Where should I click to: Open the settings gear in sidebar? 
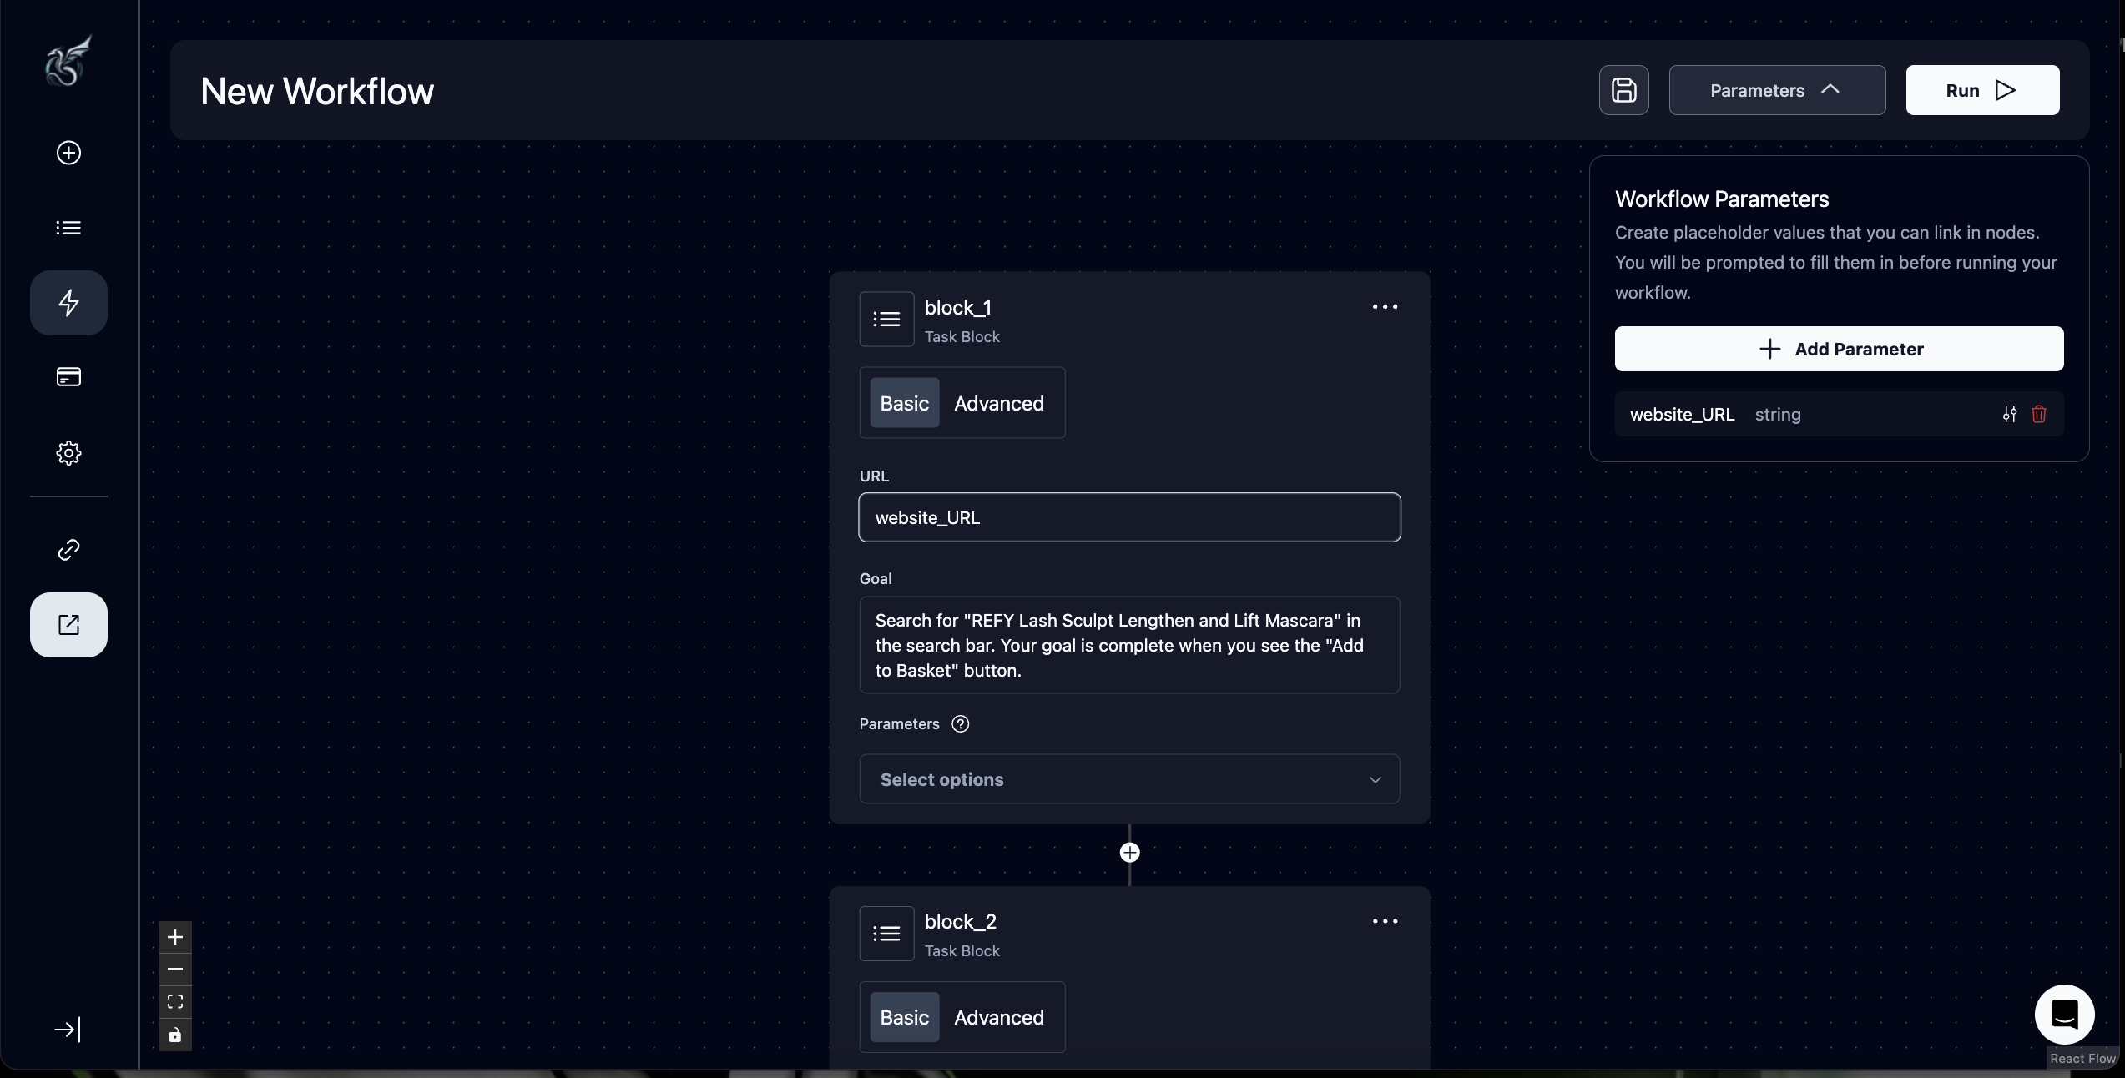pyautogui.click(x=68, y=453)
